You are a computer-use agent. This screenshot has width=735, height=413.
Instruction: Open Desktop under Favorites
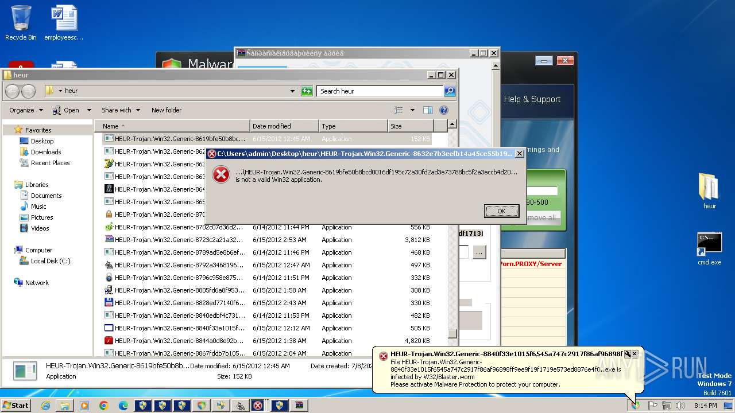42,141
